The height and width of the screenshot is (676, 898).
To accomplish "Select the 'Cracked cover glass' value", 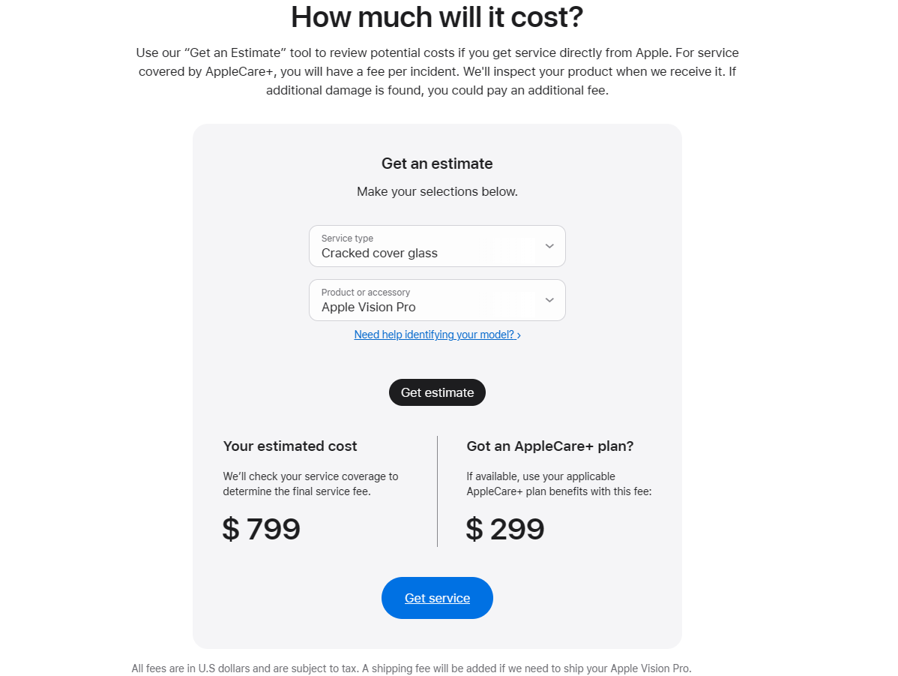I will tap(379, 254).
